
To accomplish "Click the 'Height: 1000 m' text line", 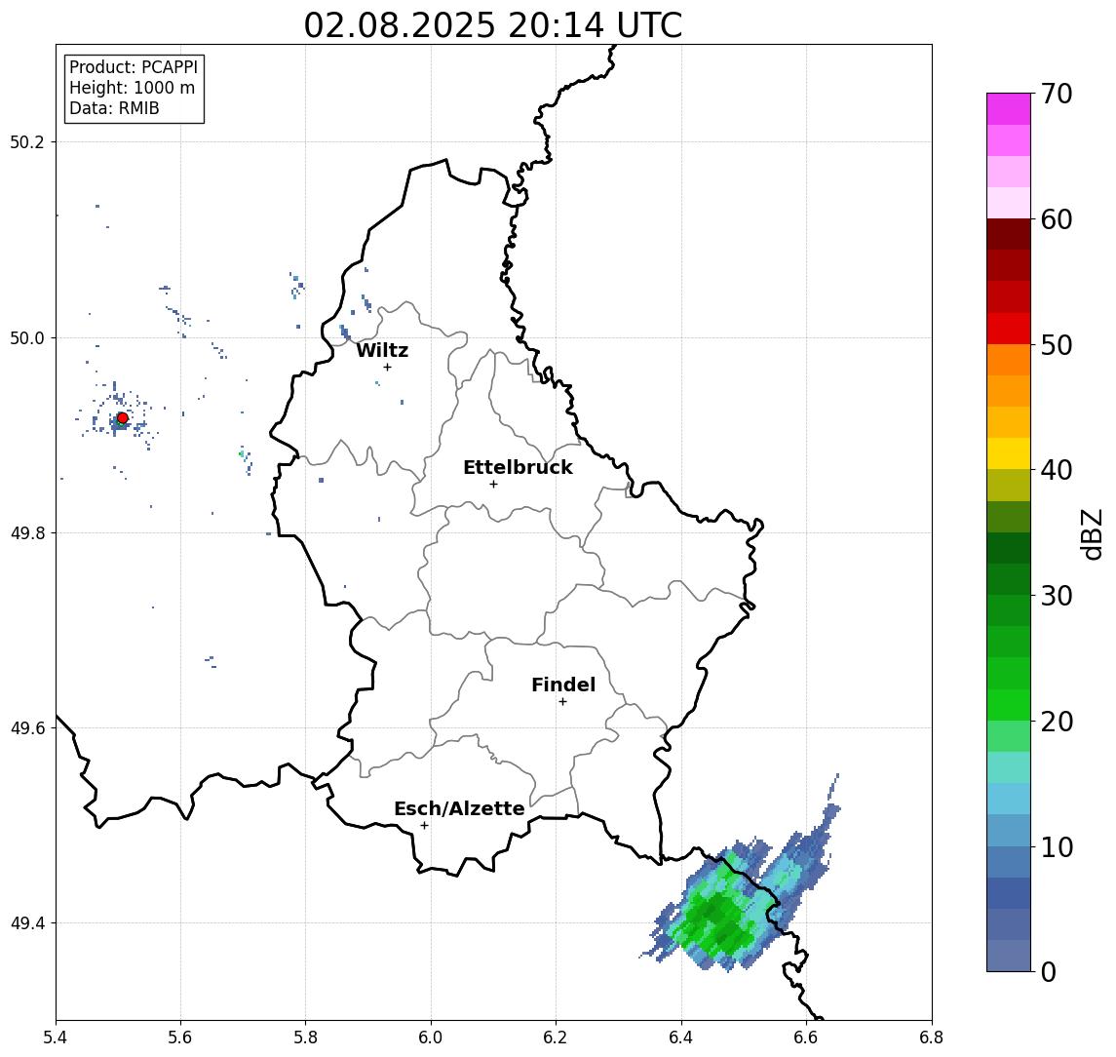I will click(x=132, y=88).
